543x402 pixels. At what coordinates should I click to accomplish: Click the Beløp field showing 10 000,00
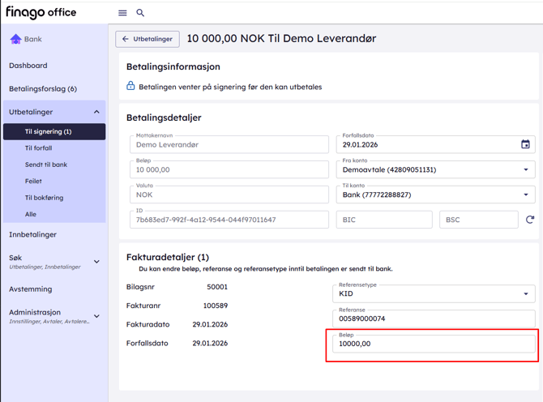pos(229,169)
